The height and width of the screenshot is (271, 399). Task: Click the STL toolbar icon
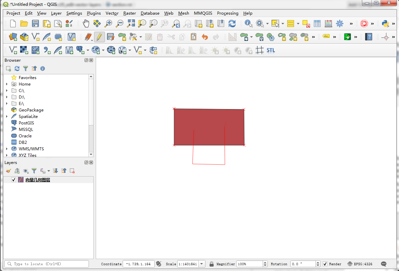pos(271,50)
